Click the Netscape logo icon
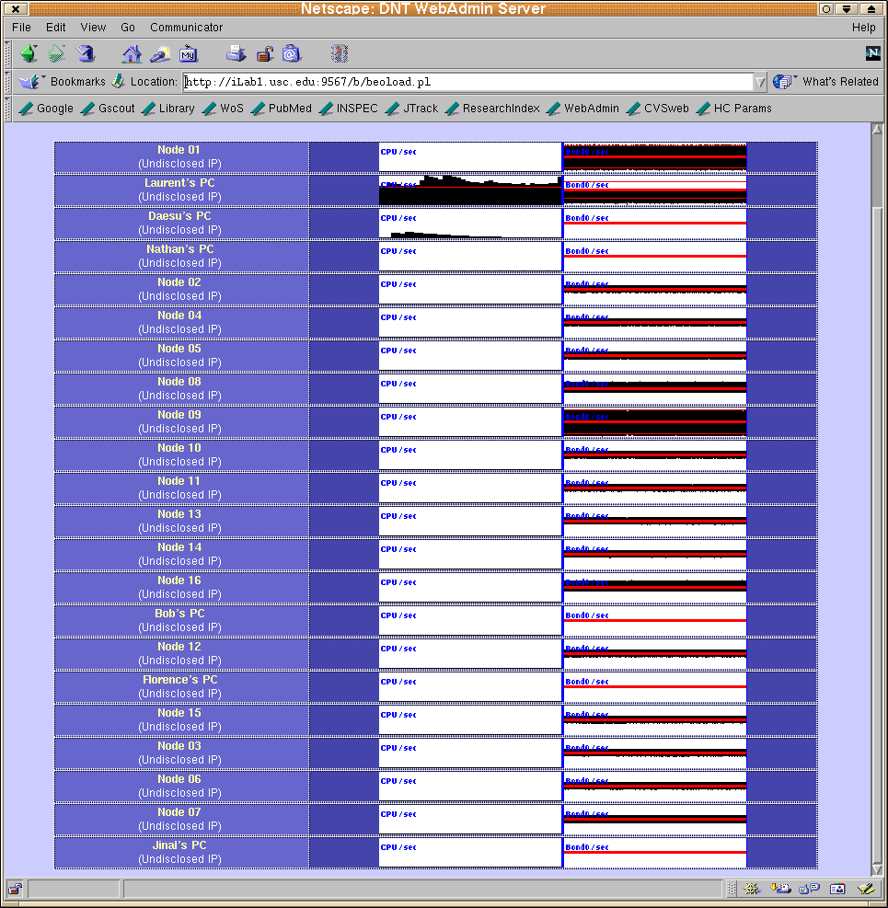 pos(872,53)
